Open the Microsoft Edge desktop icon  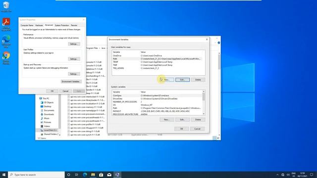pos(6,41)
